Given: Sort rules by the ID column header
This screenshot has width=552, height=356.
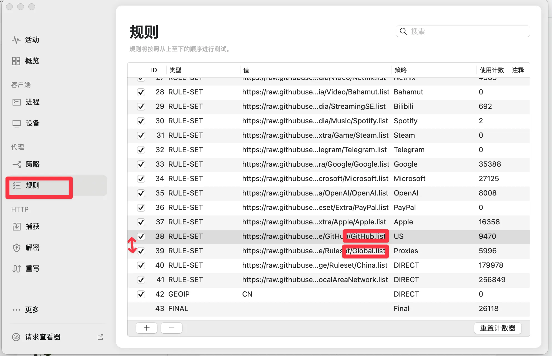Looking at the screenshot, I should (x=154, y=70).
